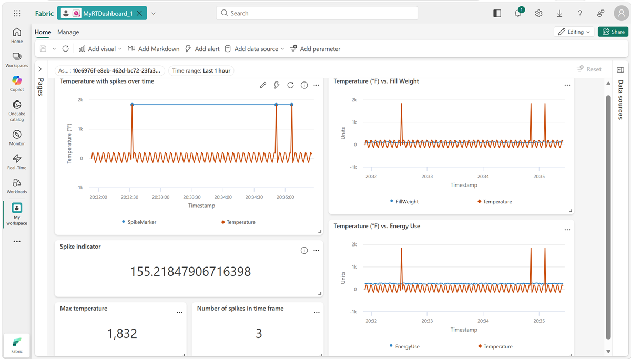Viewport: 631px width, 359px height.
Task: Open Workspaces in the sidebar
Action: 17,59
